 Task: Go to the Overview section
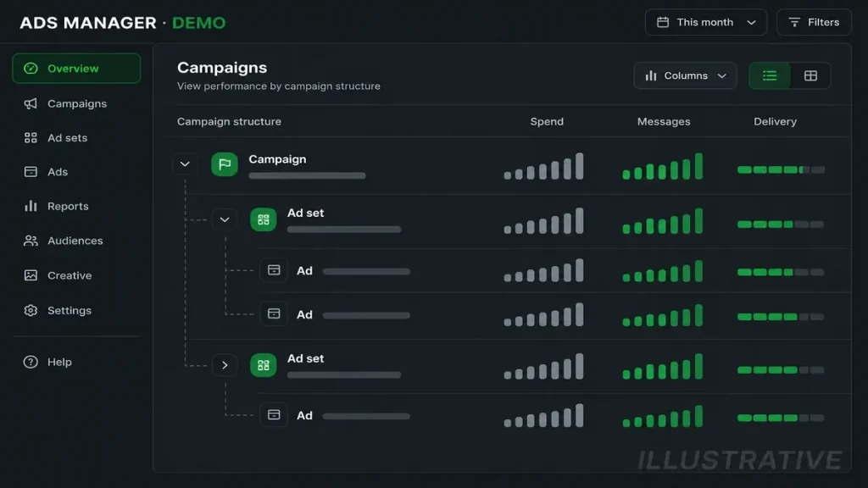tap(76, 69)
